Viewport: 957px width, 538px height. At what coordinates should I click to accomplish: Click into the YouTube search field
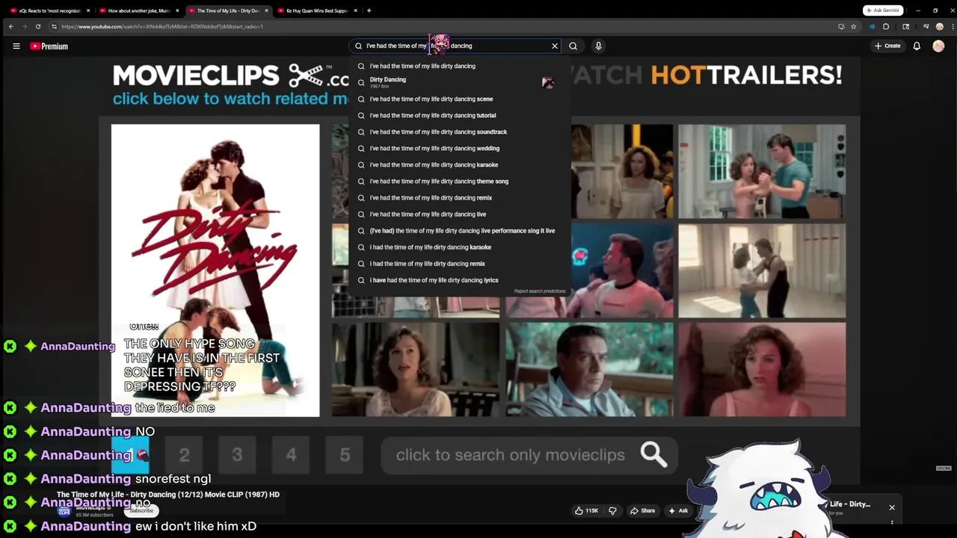pyautogui.click(x=456, y=46)
